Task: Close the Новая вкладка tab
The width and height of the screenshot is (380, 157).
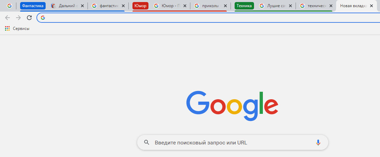Action: [371, 6]
